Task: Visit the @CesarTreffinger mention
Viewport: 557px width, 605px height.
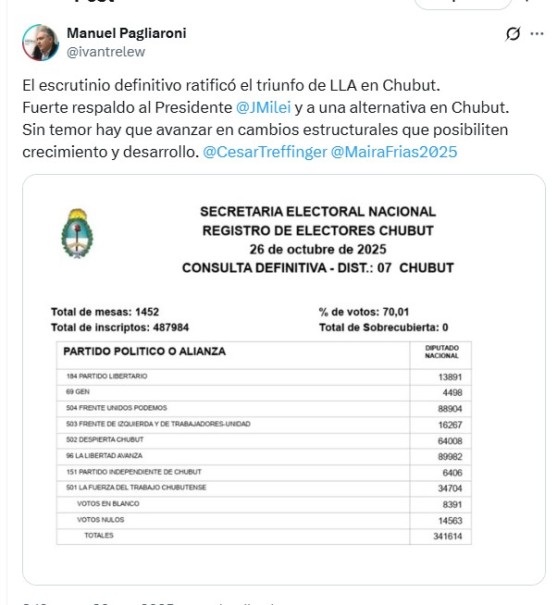Action: click(263, 151)
